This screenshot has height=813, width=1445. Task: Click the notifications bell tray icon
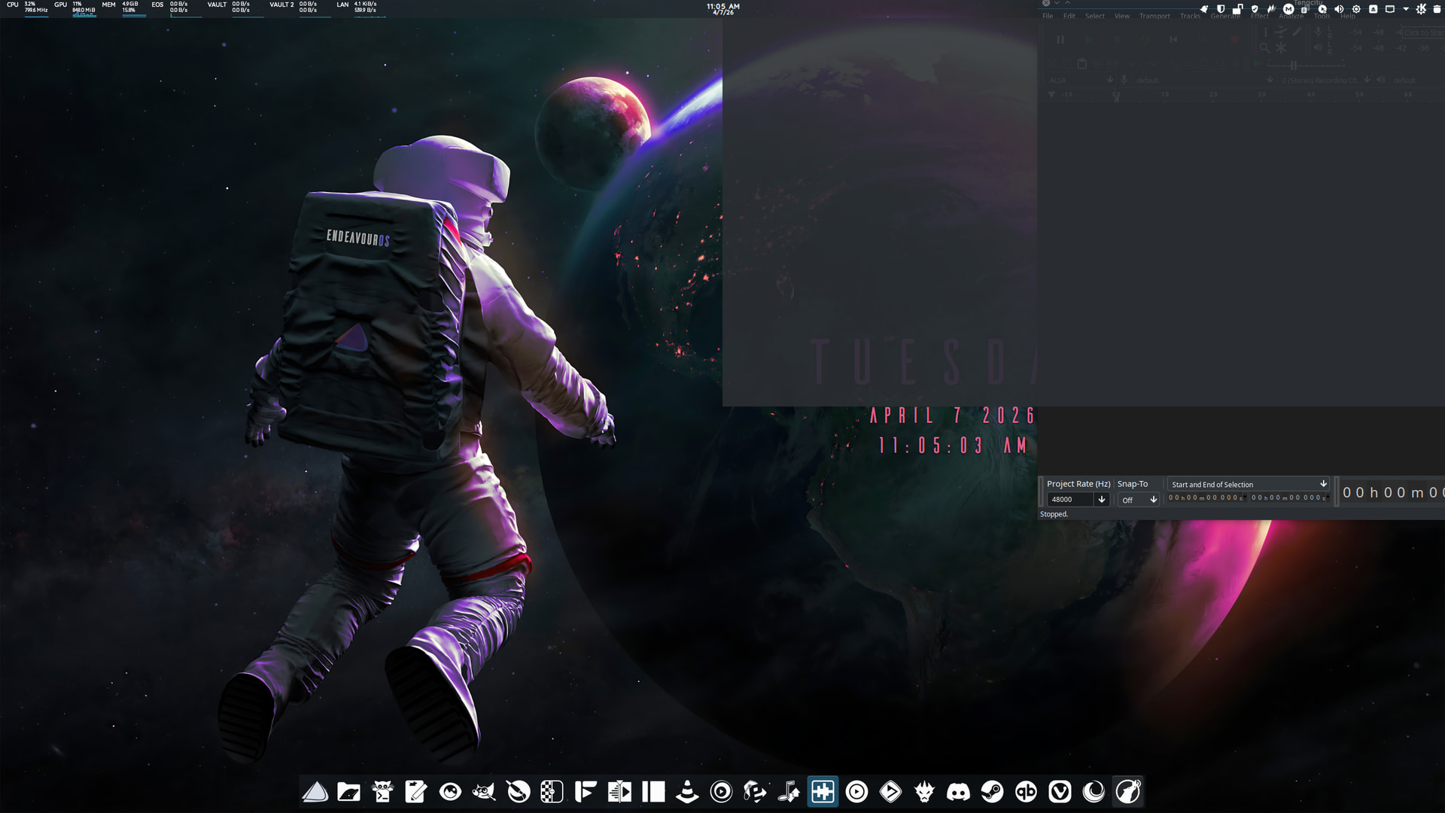[x=1204, y=9]
